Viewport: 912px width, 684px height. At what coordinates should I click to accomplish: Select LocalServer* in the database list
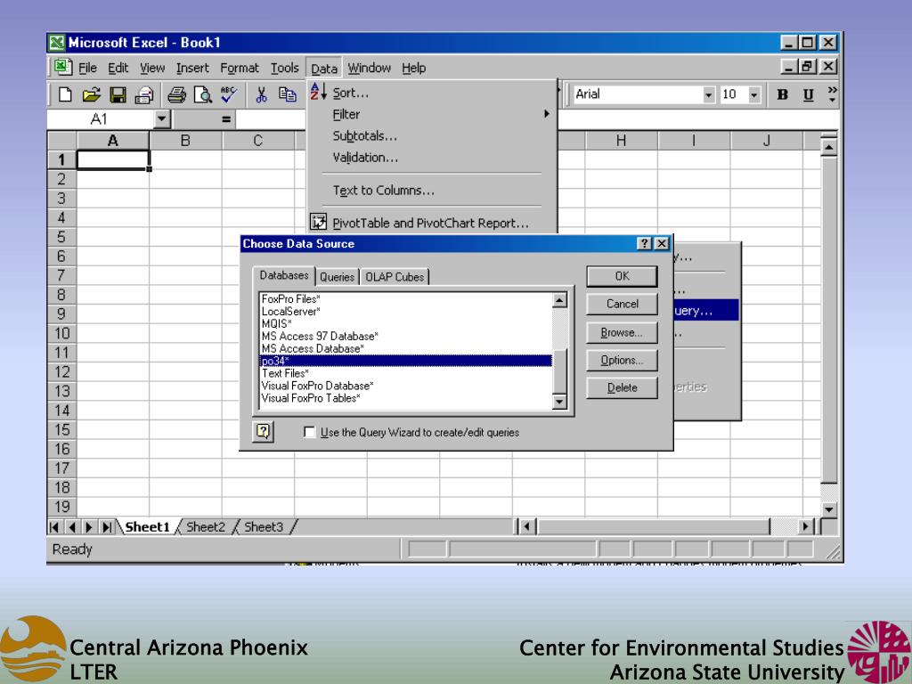405,311
